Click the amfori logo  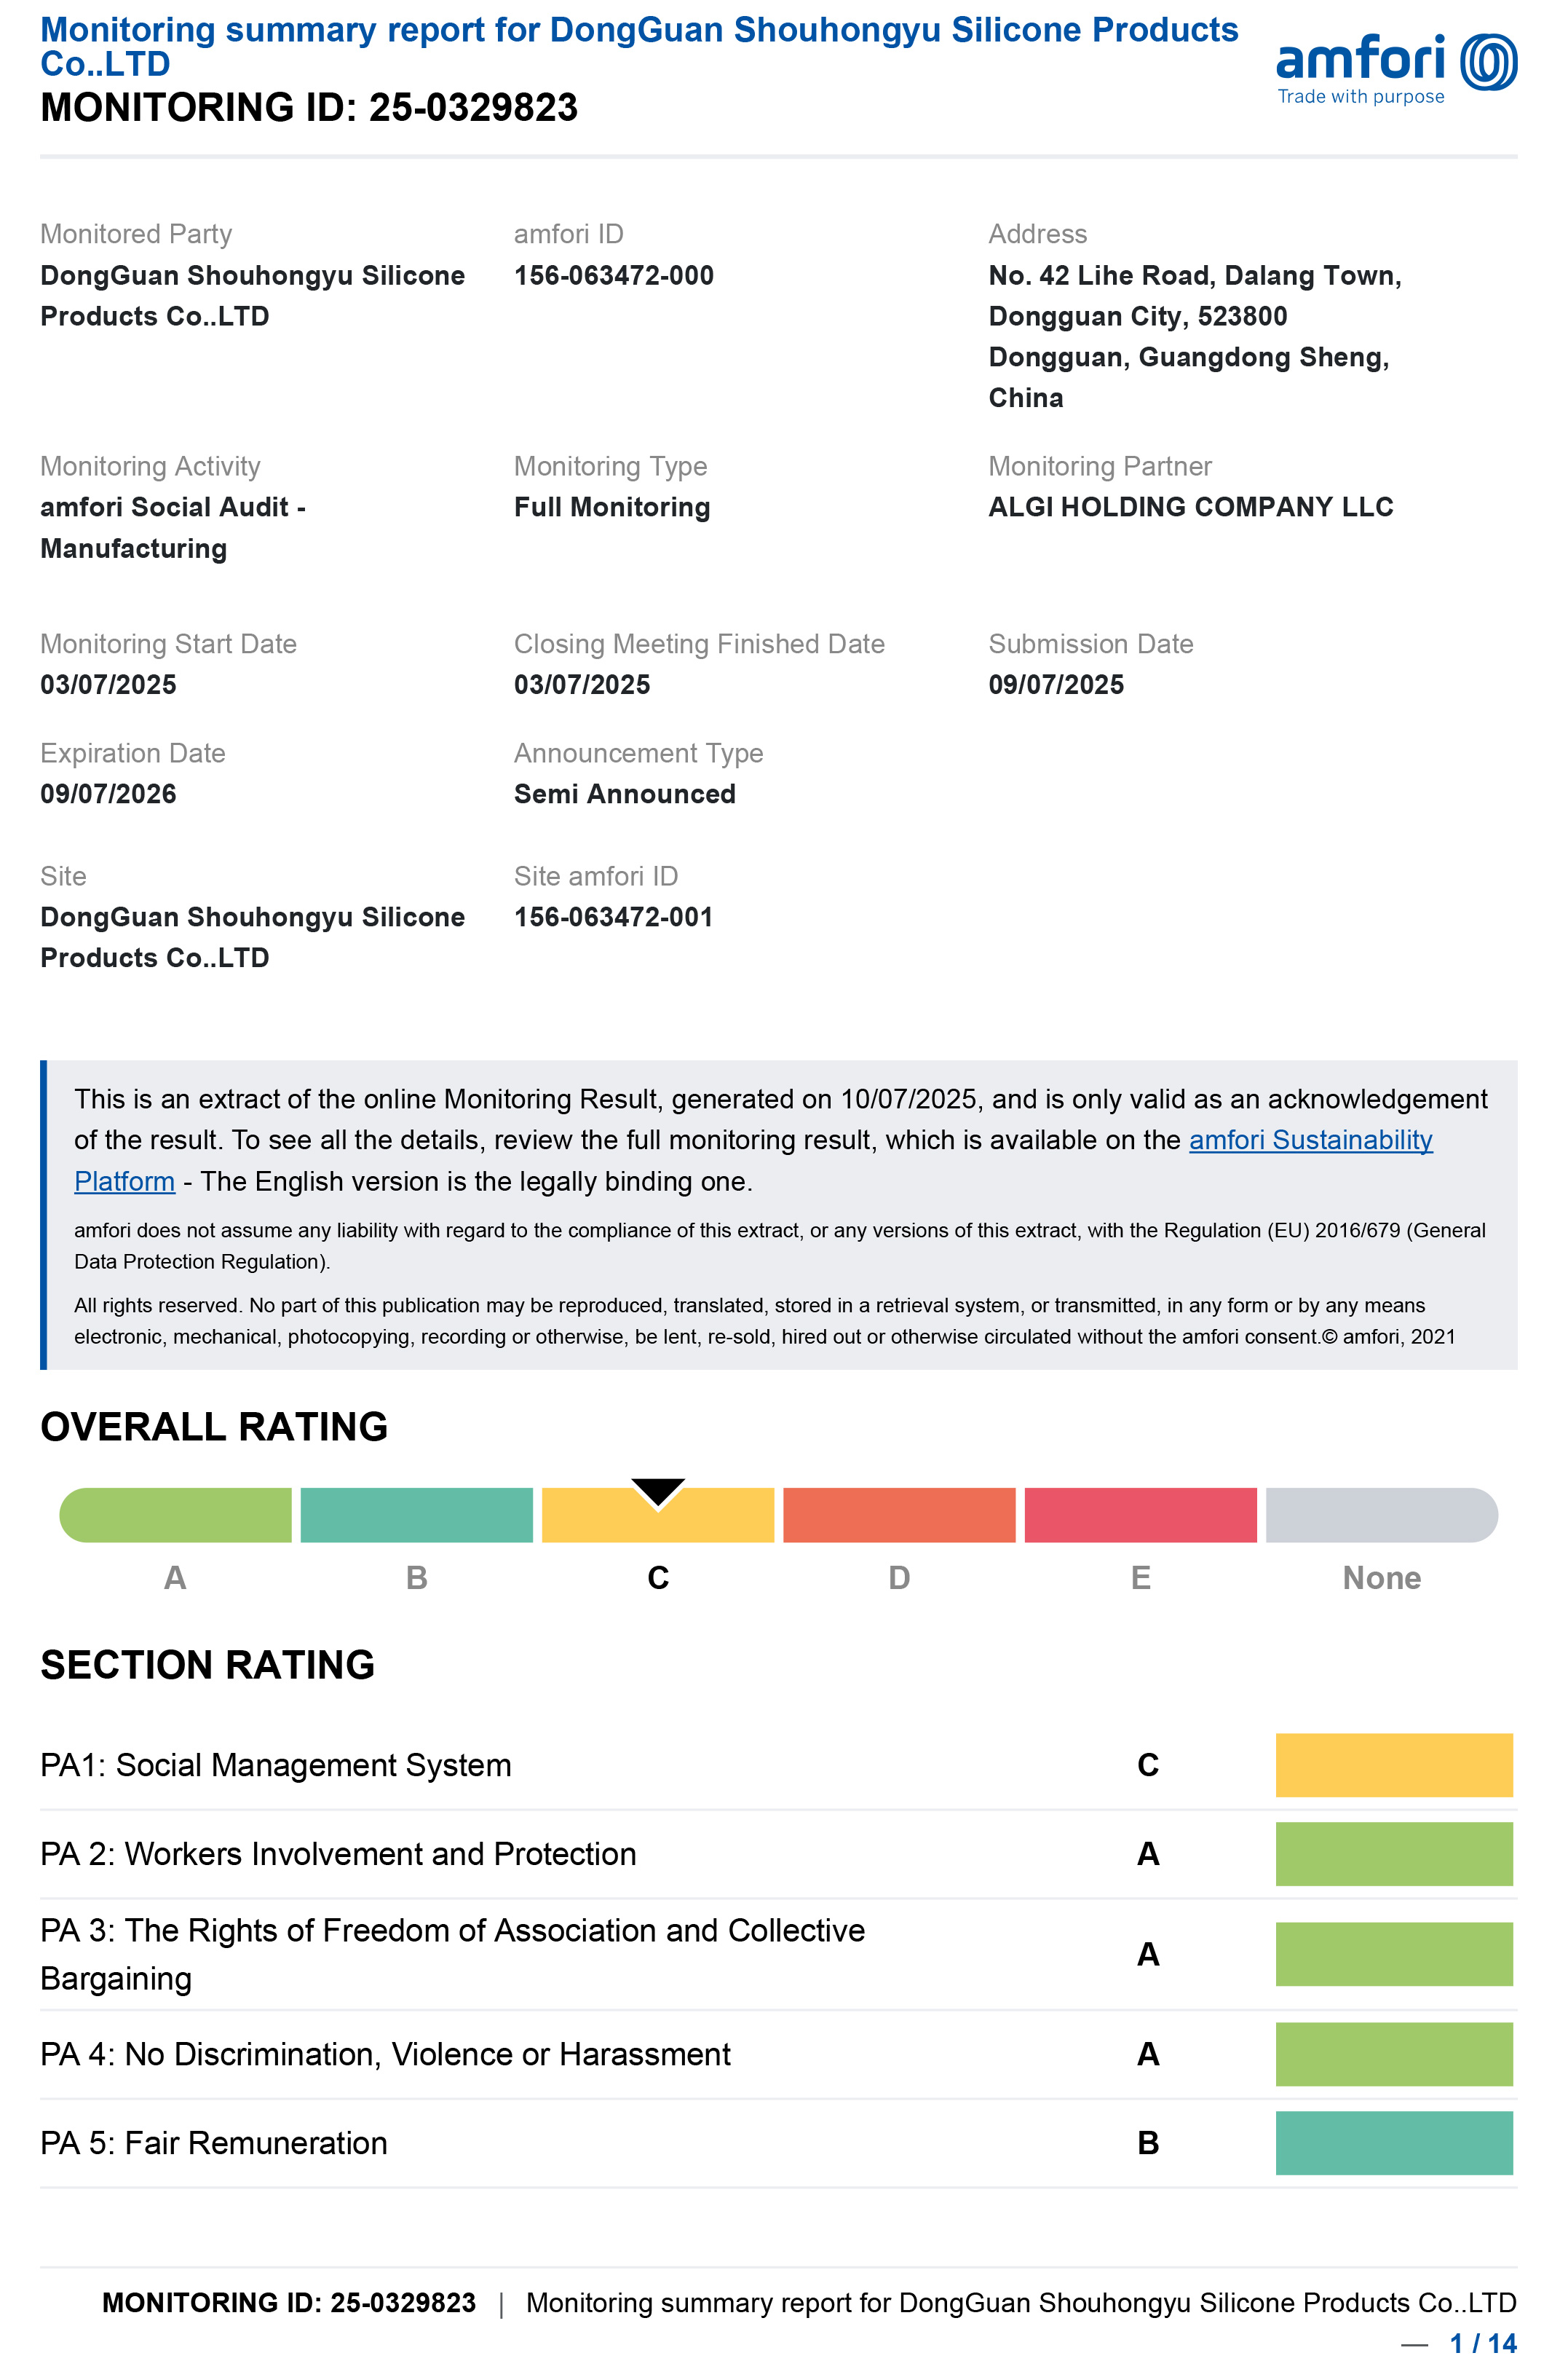click(1395, 66)
